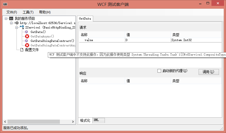Click the System.Int32 type cell
The width and height of the screenshot is (226, 133).
(196, 40)
